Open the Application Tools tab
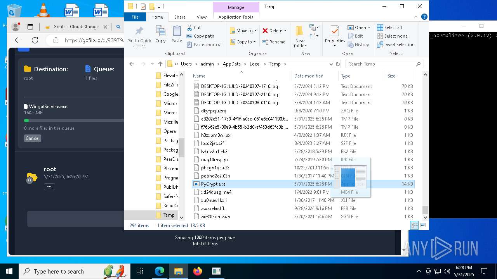Viewport: 497px width, 279px height. click(236, 17)
